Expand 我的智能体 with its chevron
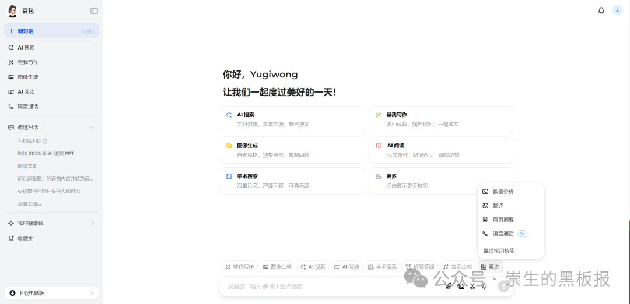The width and height of the screenshot is (630, 304). coord(92,223)
